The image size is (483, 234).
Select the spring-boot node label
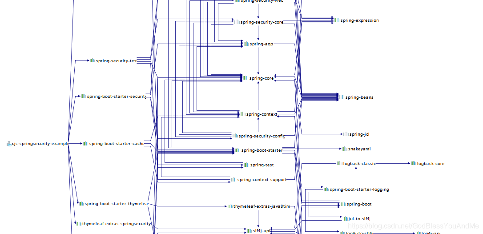tap(359, 204)
